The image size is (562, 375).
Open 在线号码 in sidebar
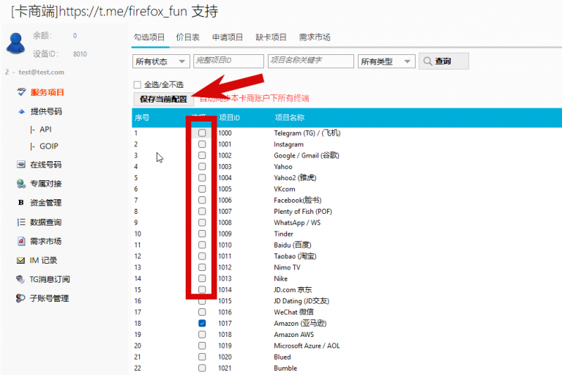[46, 164]
